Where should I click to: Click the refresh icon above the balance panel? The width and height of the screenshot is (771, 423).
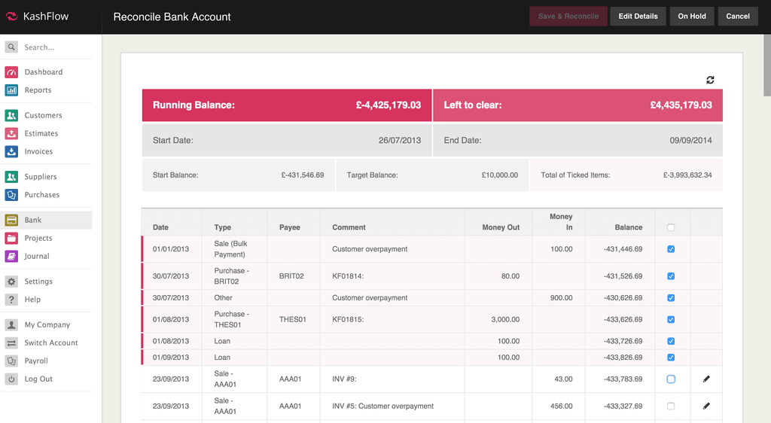coord(710,80)
